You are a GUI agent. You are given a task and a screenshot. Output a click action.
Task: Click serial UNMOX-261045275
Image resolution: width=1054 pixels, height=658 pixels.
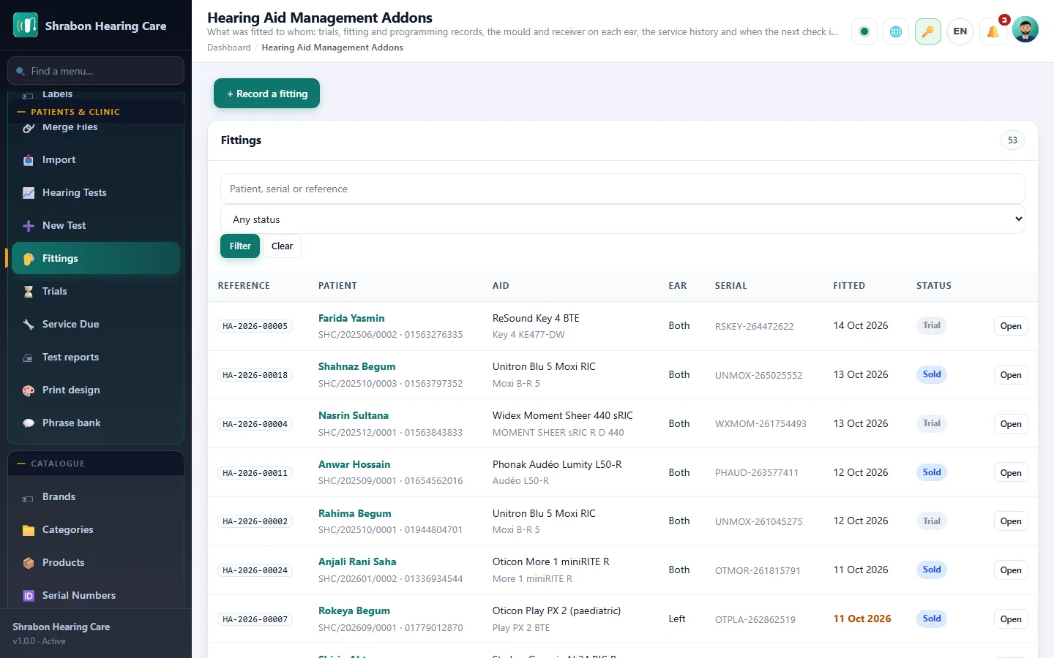(758, 521)
